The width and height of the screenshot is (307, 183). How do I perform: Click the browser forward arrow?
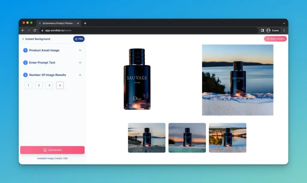pyautogui.click(x=29, y=30)
